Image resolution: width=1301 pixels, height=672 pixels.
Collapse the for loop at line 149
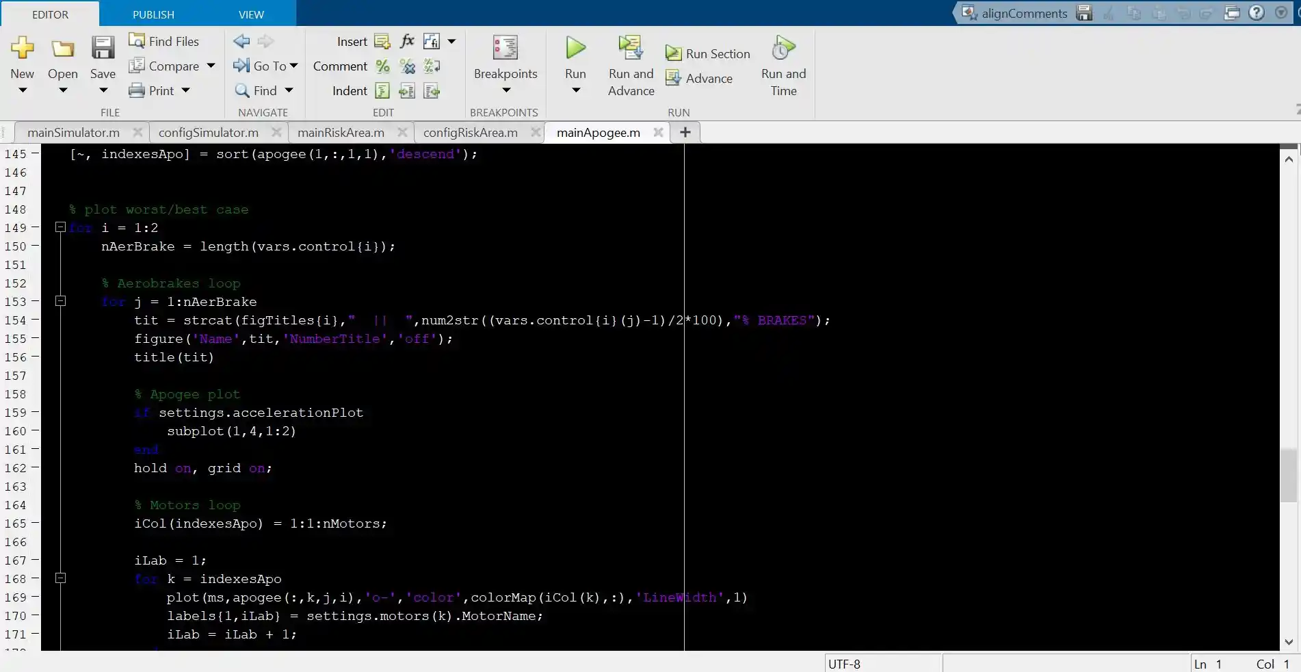click(x=60, y=227)
